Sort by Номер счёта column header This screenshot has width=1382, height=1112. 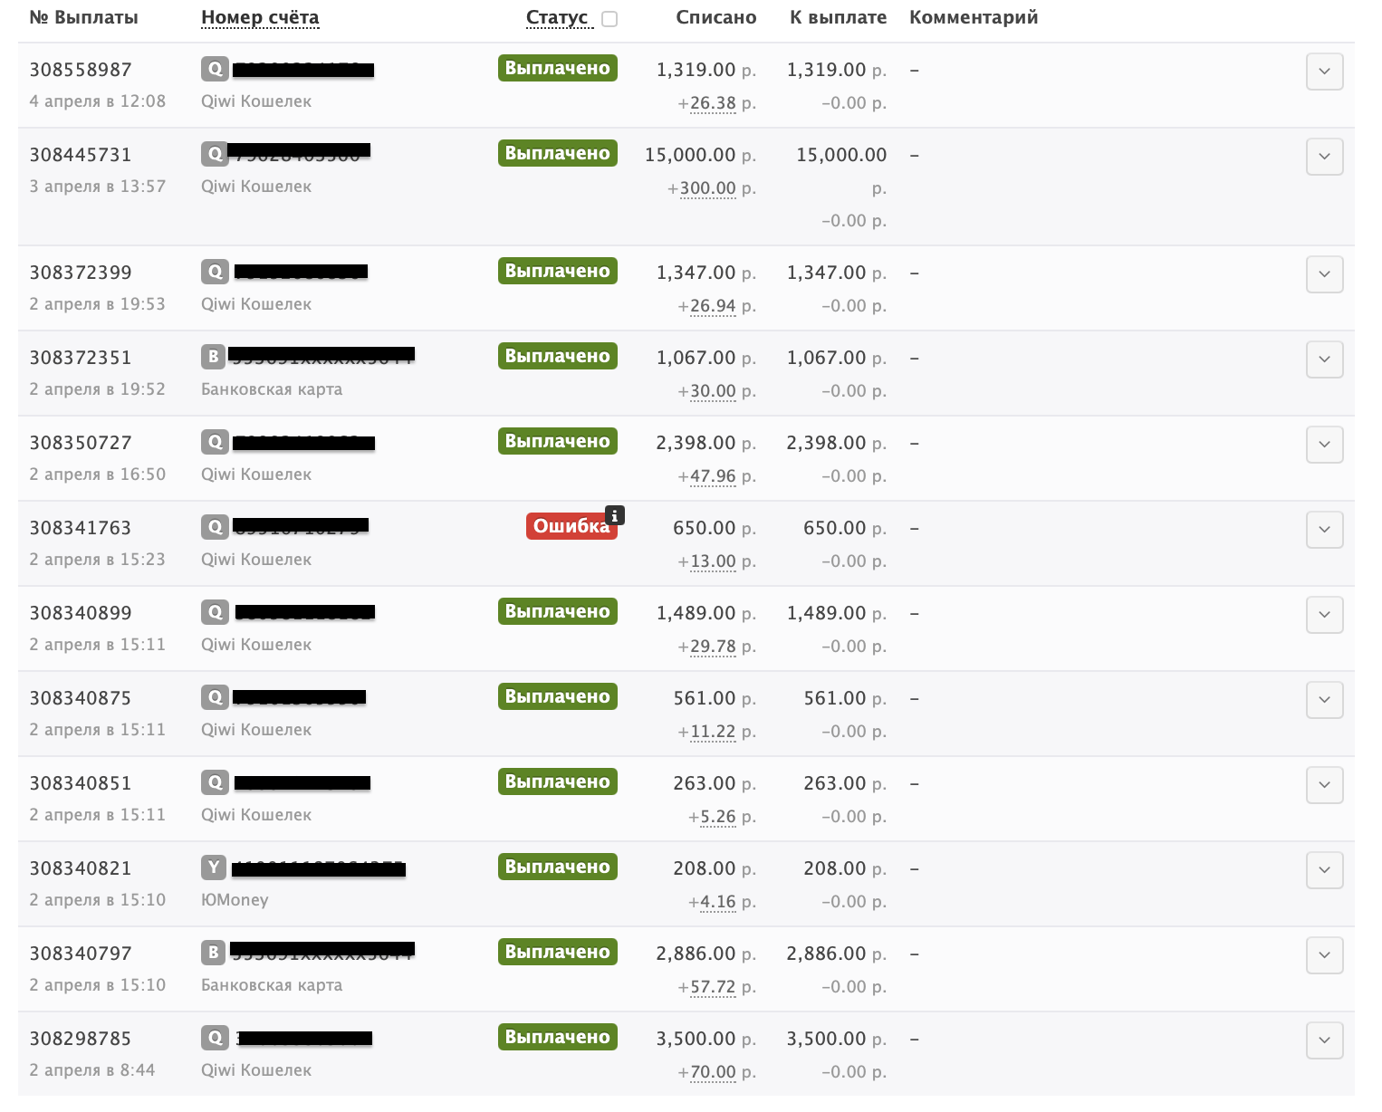point(260,17)
